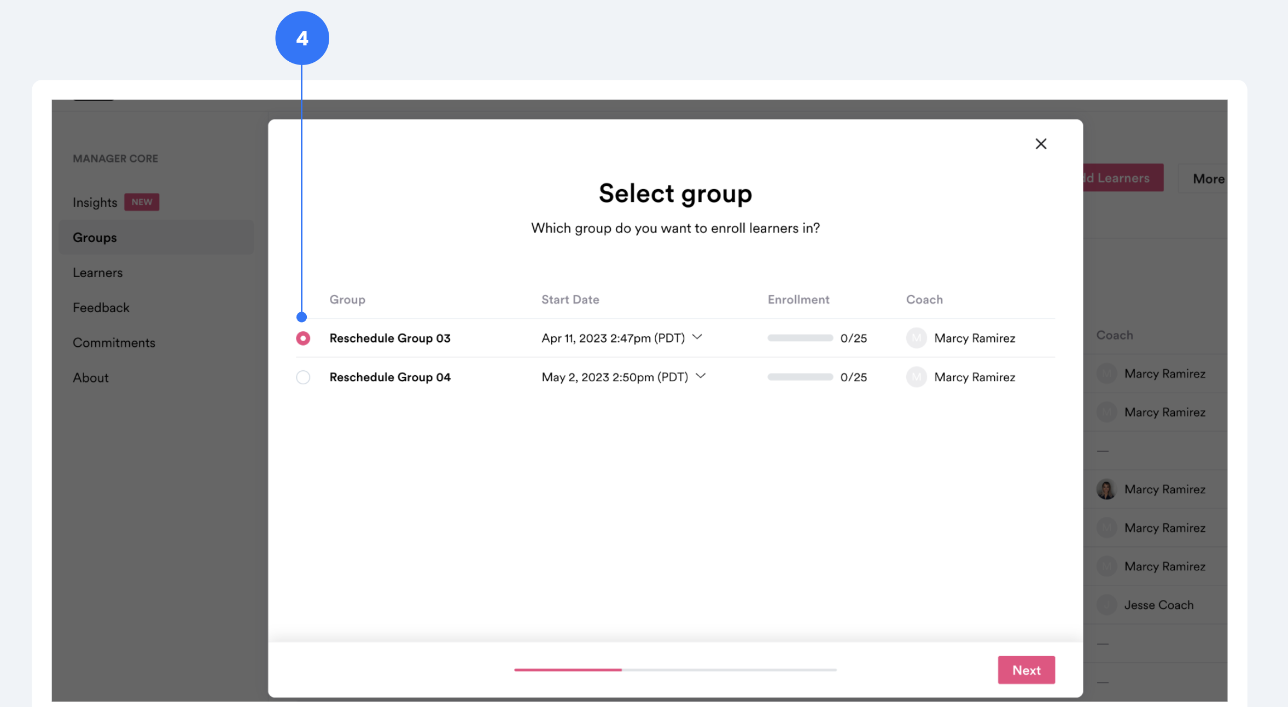Open Commitments in the sidebar
Image resolution: width=1288 pixels, height=707 pixels.
pos(114,342)
